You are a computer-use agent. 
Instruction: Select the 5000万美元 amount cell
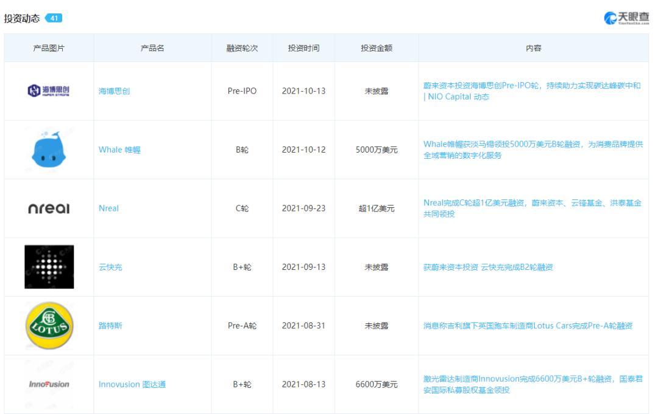coord(377,150)
